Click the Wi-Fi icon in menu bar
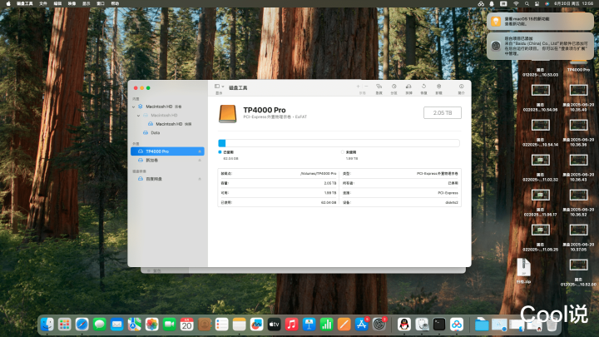 [x=516, y=3]
